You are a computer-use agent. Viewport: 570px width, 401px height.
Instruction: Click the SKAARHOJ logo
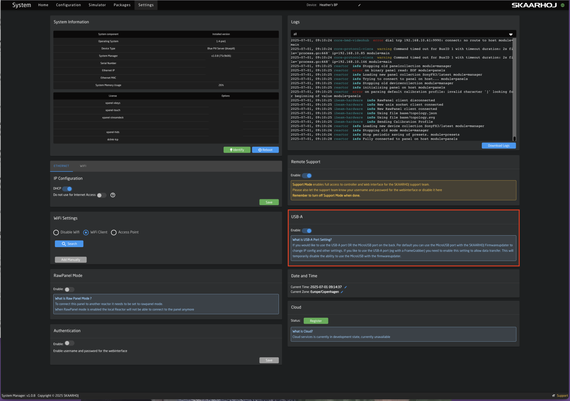(534, 5)
